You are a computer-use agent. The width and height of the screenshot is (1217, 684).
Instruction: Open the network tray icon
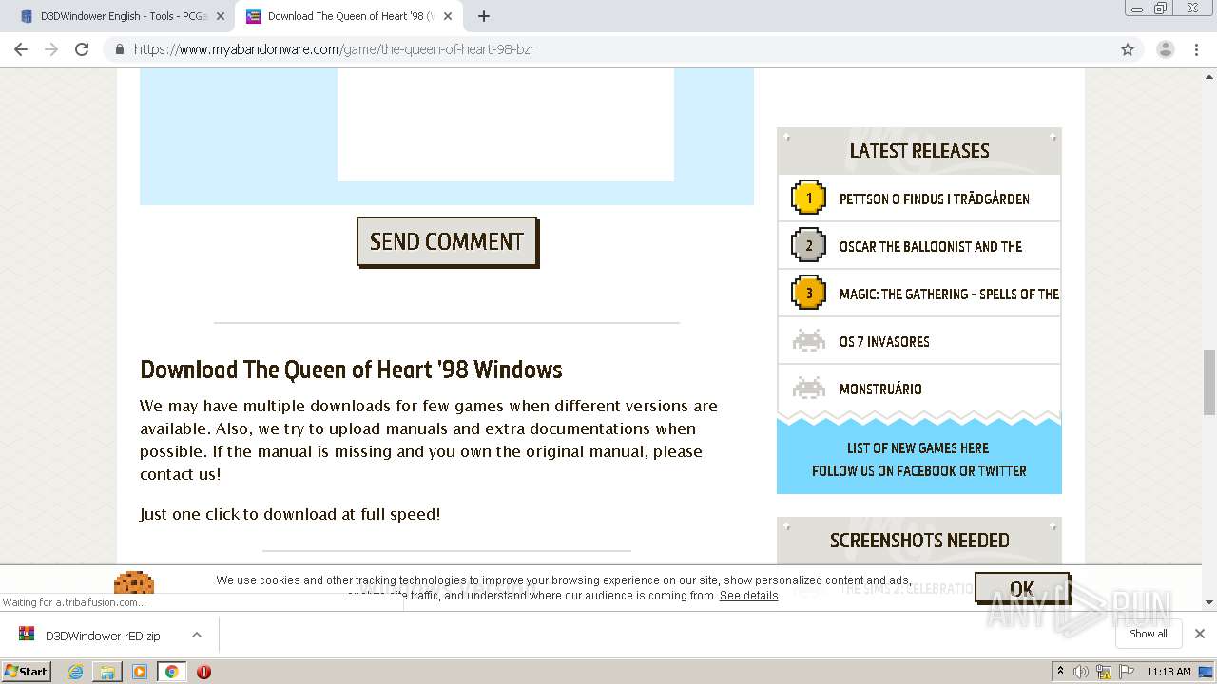(1104, 672)
